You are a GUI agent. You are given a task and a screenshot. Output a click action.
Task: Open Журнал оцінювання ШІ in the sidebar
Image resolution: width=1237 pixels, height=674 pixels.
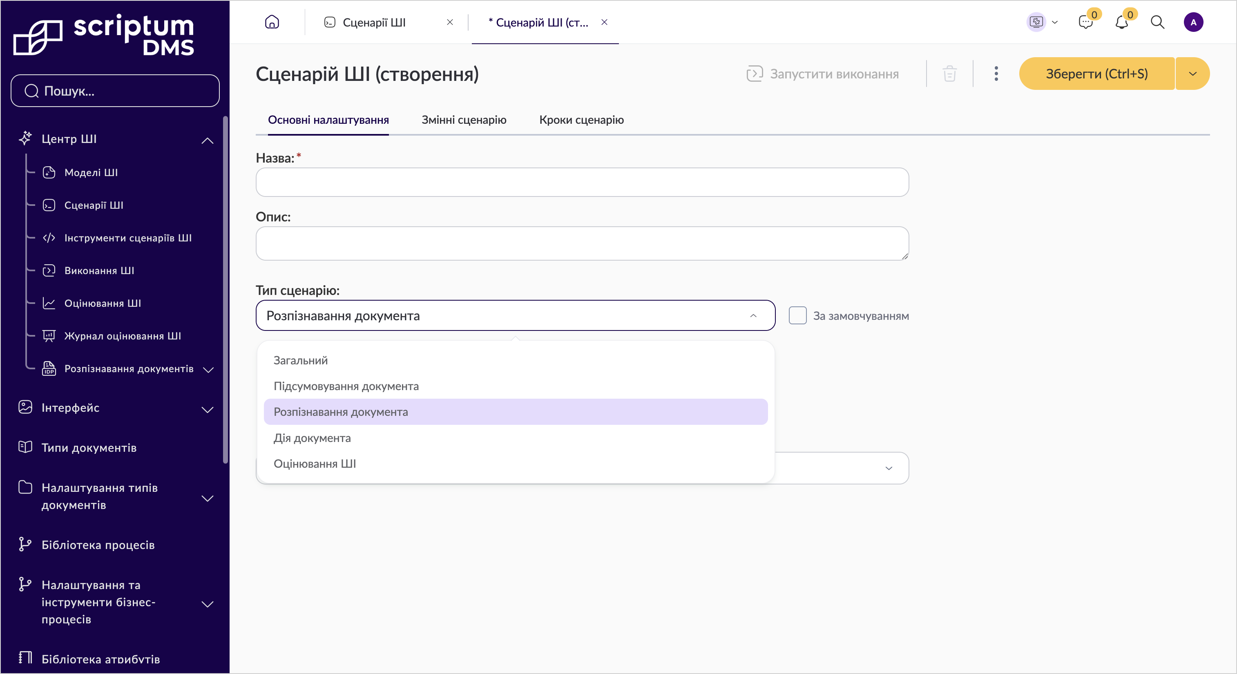click(123, 335)
